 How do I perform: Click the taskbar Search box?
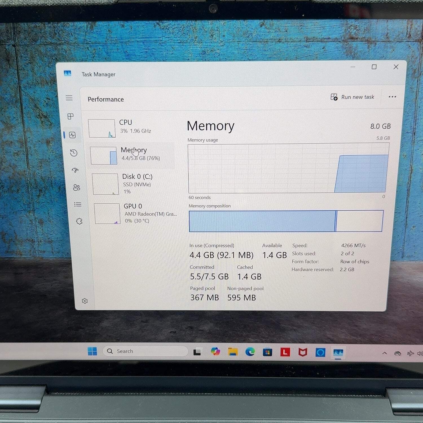[x=146, y=351]
